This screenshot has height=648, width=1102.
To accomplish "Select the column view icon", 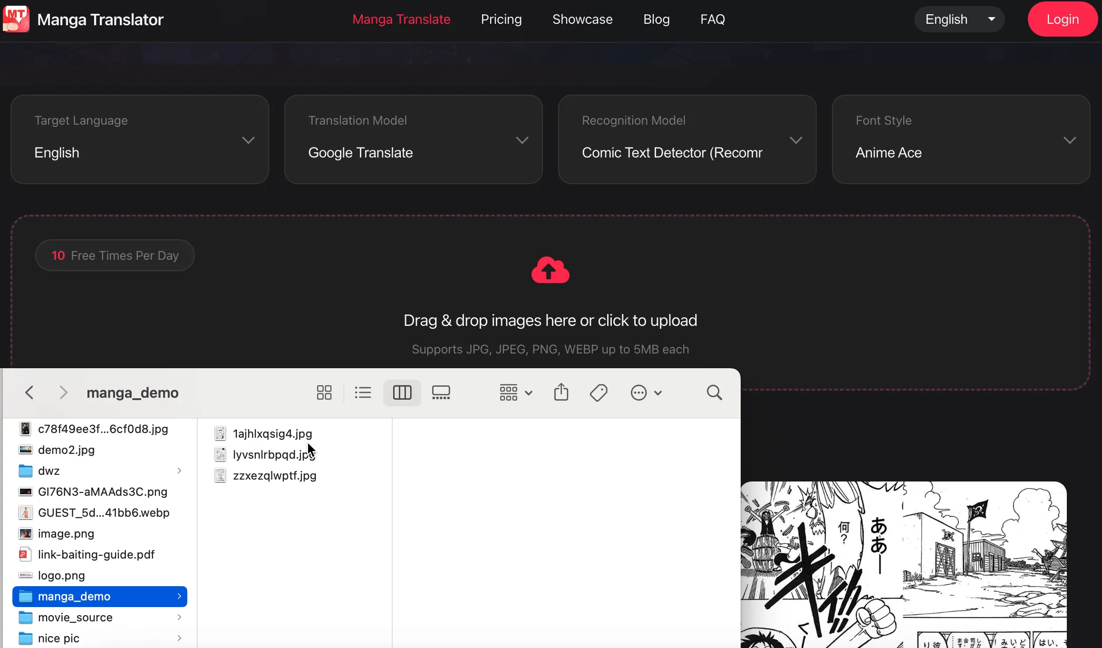I will [x=402, y=392].
